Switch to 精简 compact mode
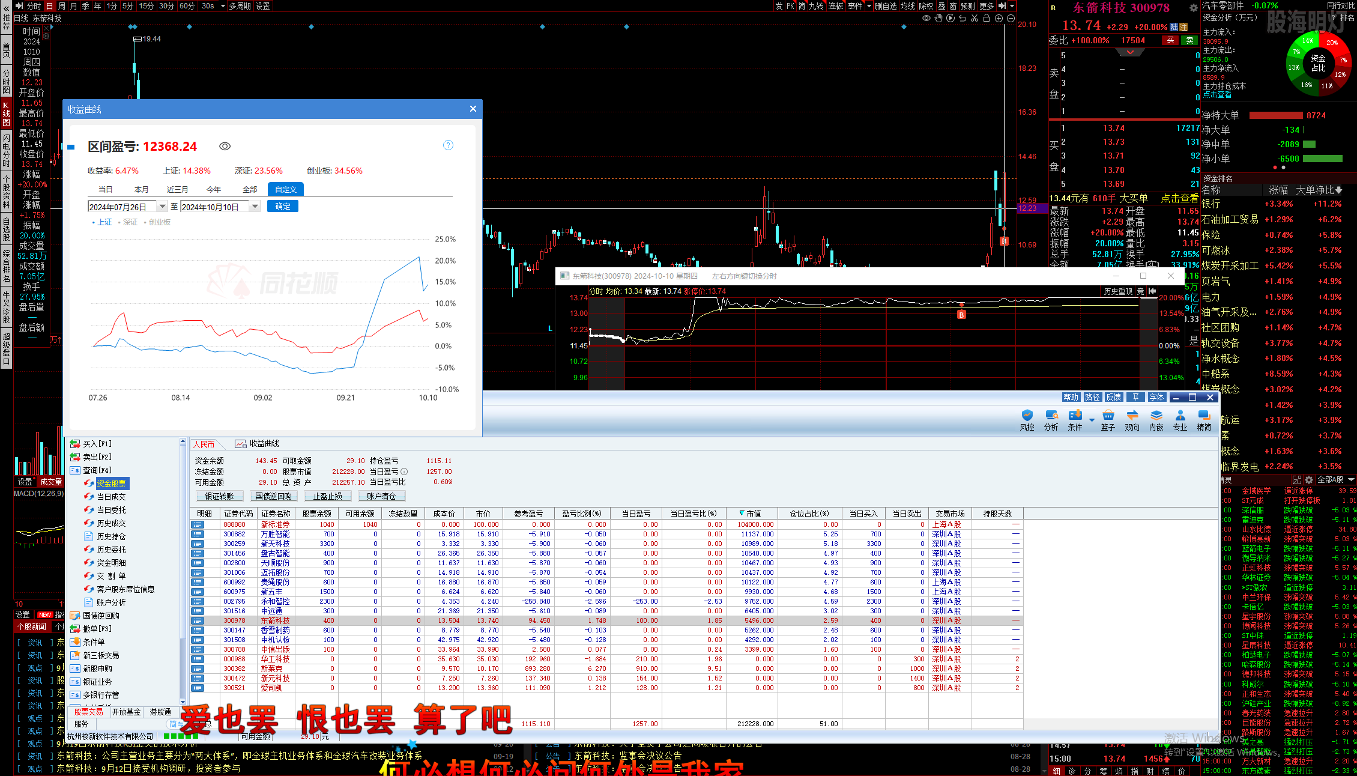The height and width of the screenshot is (776, 1357). 1204,420
